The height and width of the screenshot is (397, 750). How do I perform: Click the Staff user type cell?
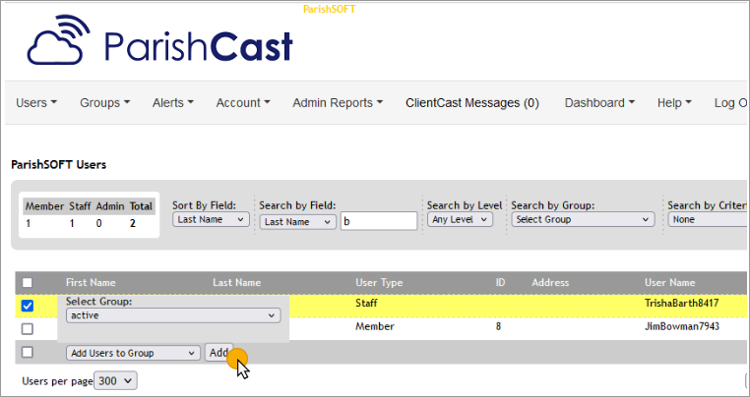366,303
